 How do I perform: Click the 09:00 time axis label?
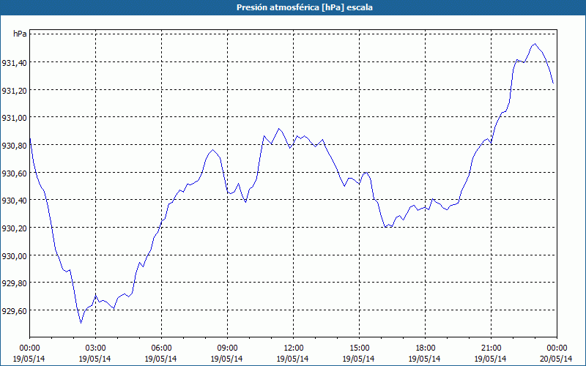coord(227,348)
